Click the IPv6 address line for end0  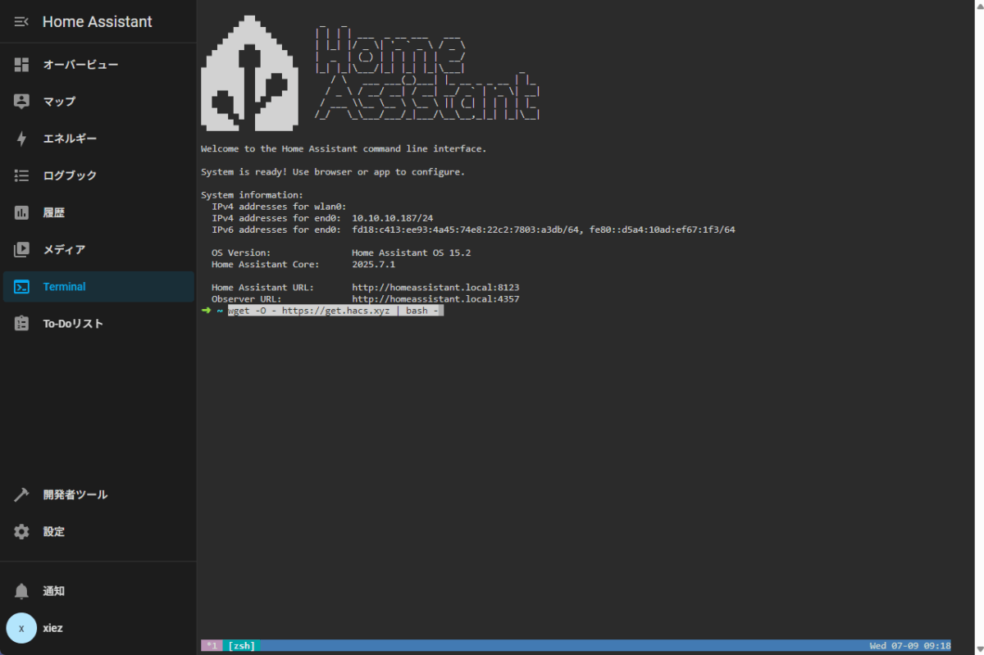pos(473,230)
